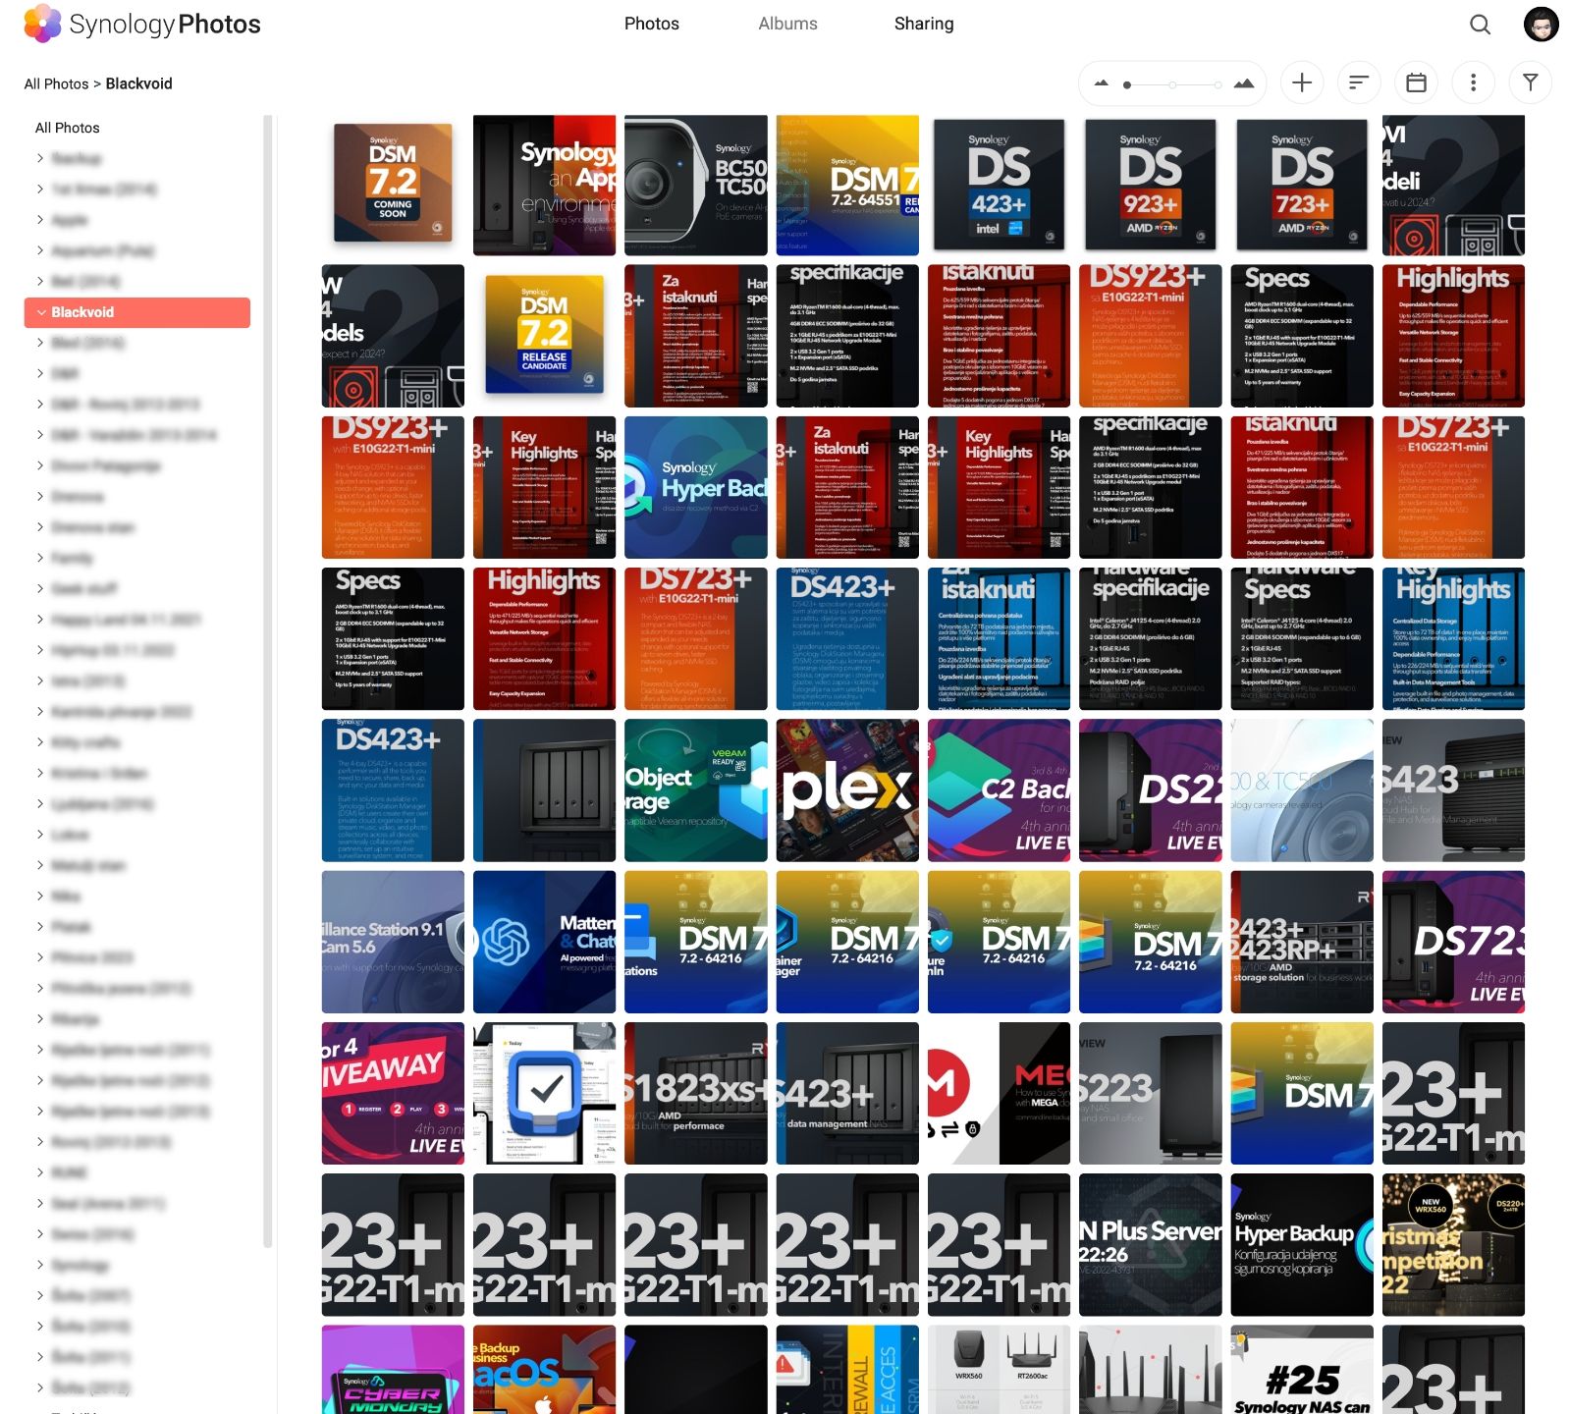Open the Surveillance Station 9.1 thumbnail

tap(393, 942)
